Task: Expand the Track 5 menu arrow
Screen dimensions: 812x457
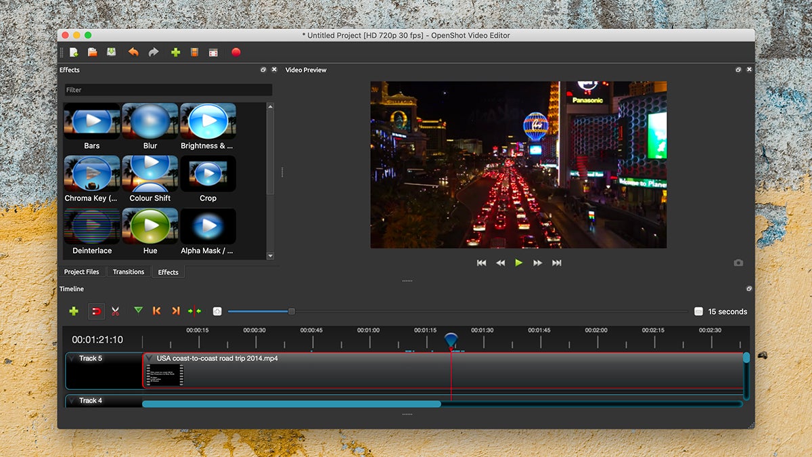Action: coord(72,359)
